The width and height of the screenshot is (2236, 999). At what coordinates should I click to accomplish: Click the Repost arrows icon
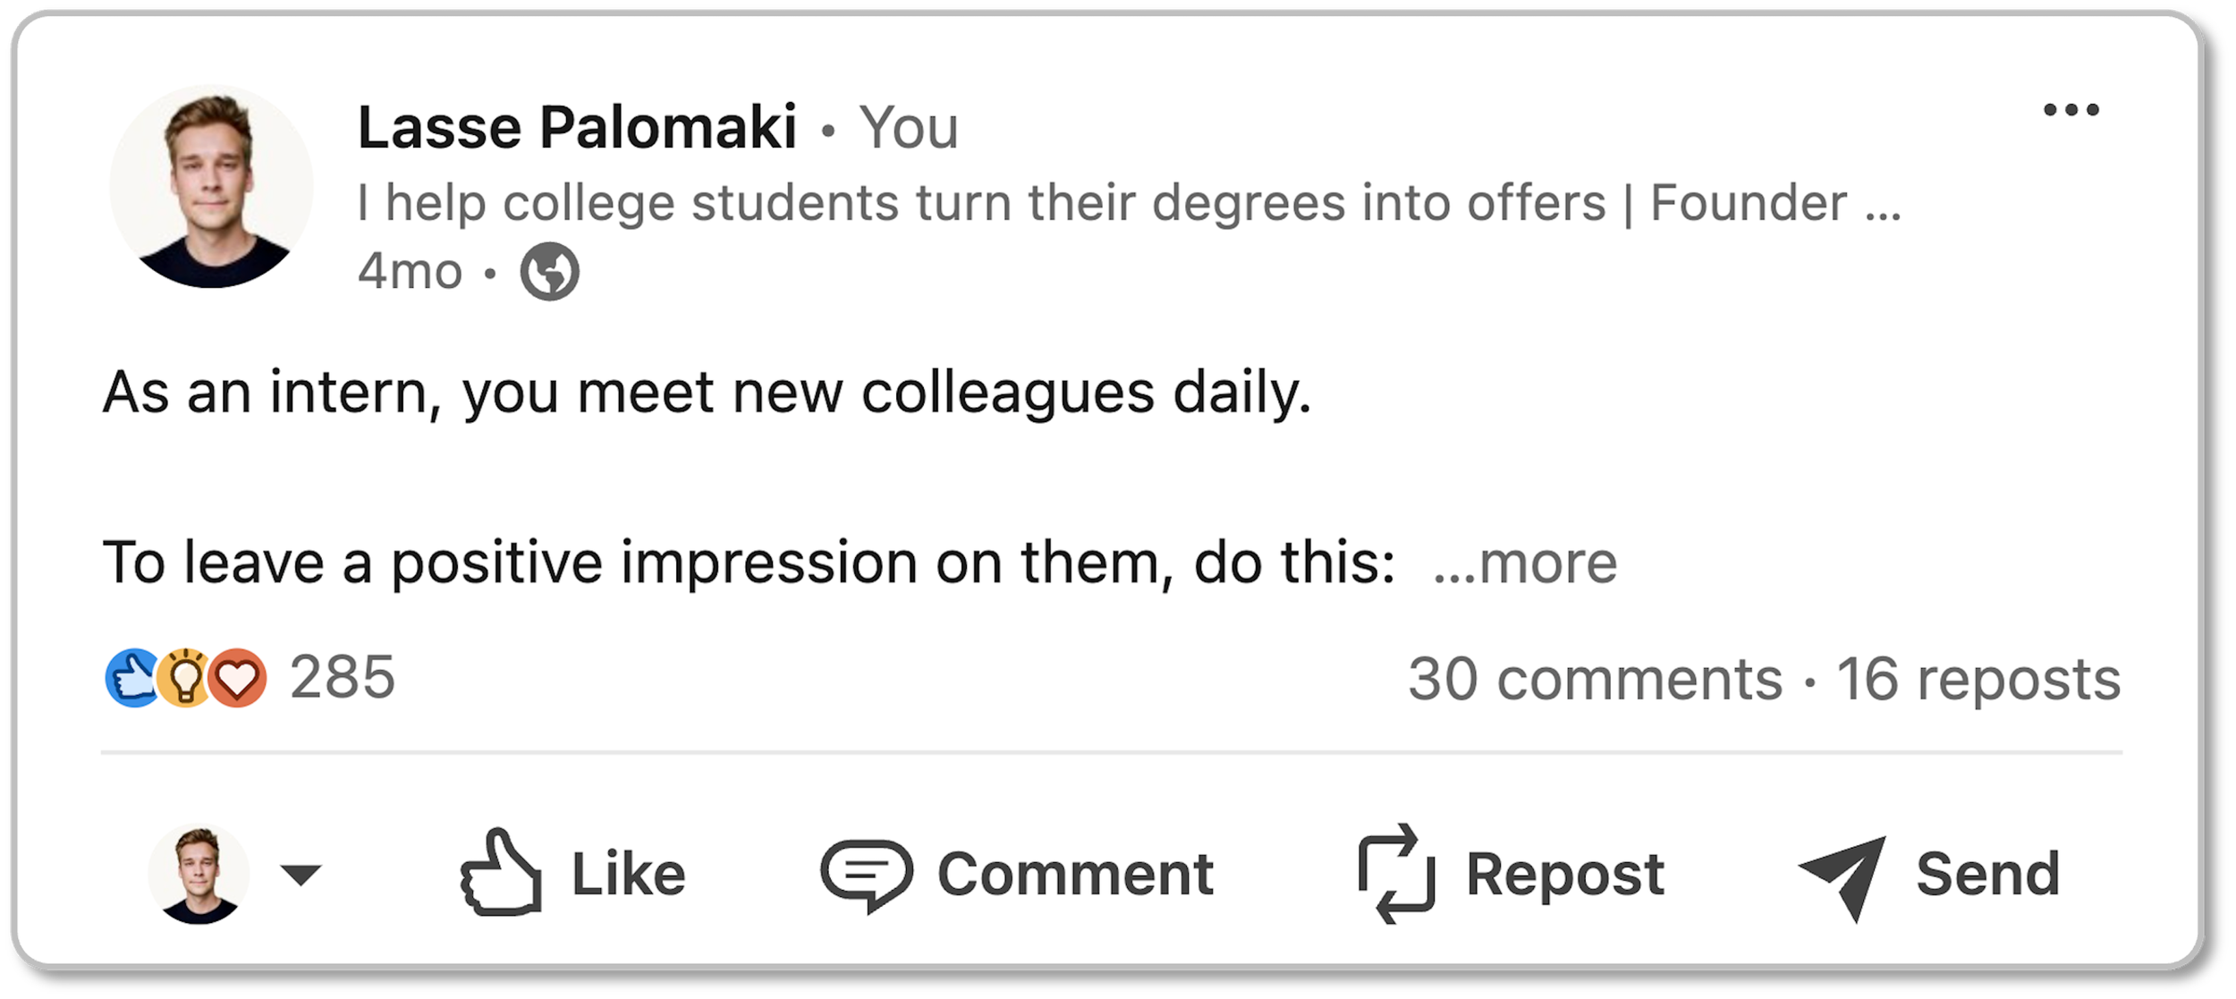pos(1396,873)
